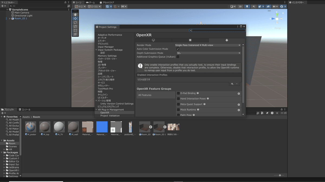This screenshot has height=182, width=325.
Task: Enable Hand Interaction Poses feature
Action: coord(178,99)
